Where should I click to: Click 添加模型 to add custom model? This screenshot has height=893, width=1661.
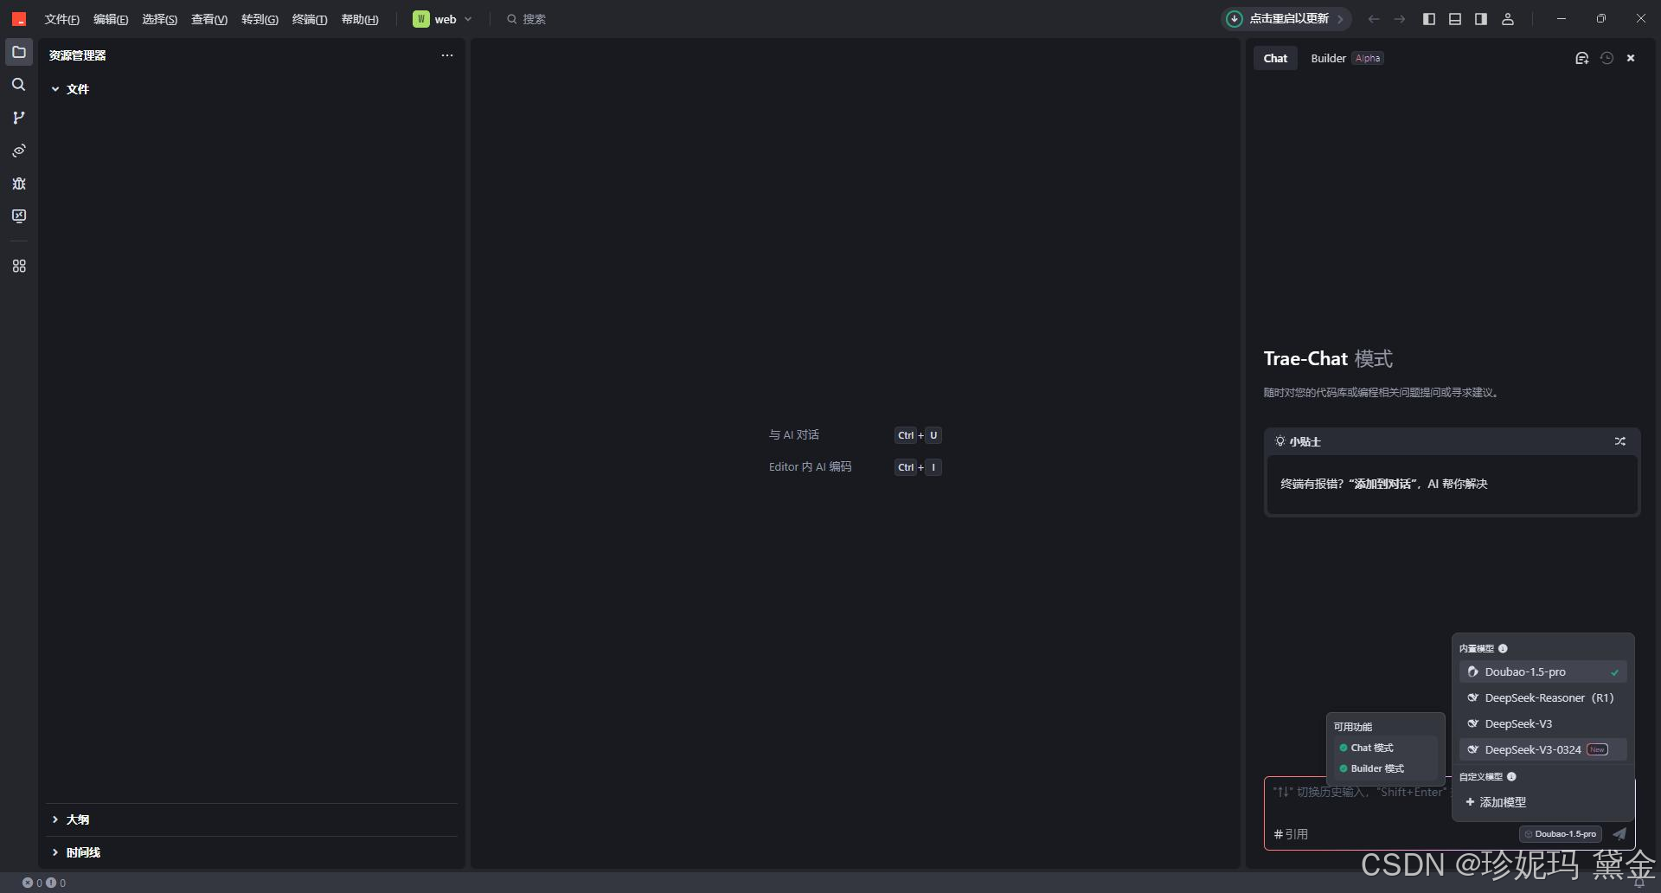coord(1496,802)
